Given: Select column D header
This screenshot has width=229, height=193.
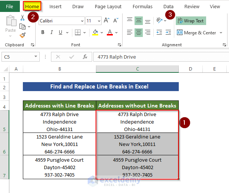Looking at the screenshot, I should point(191,69).
